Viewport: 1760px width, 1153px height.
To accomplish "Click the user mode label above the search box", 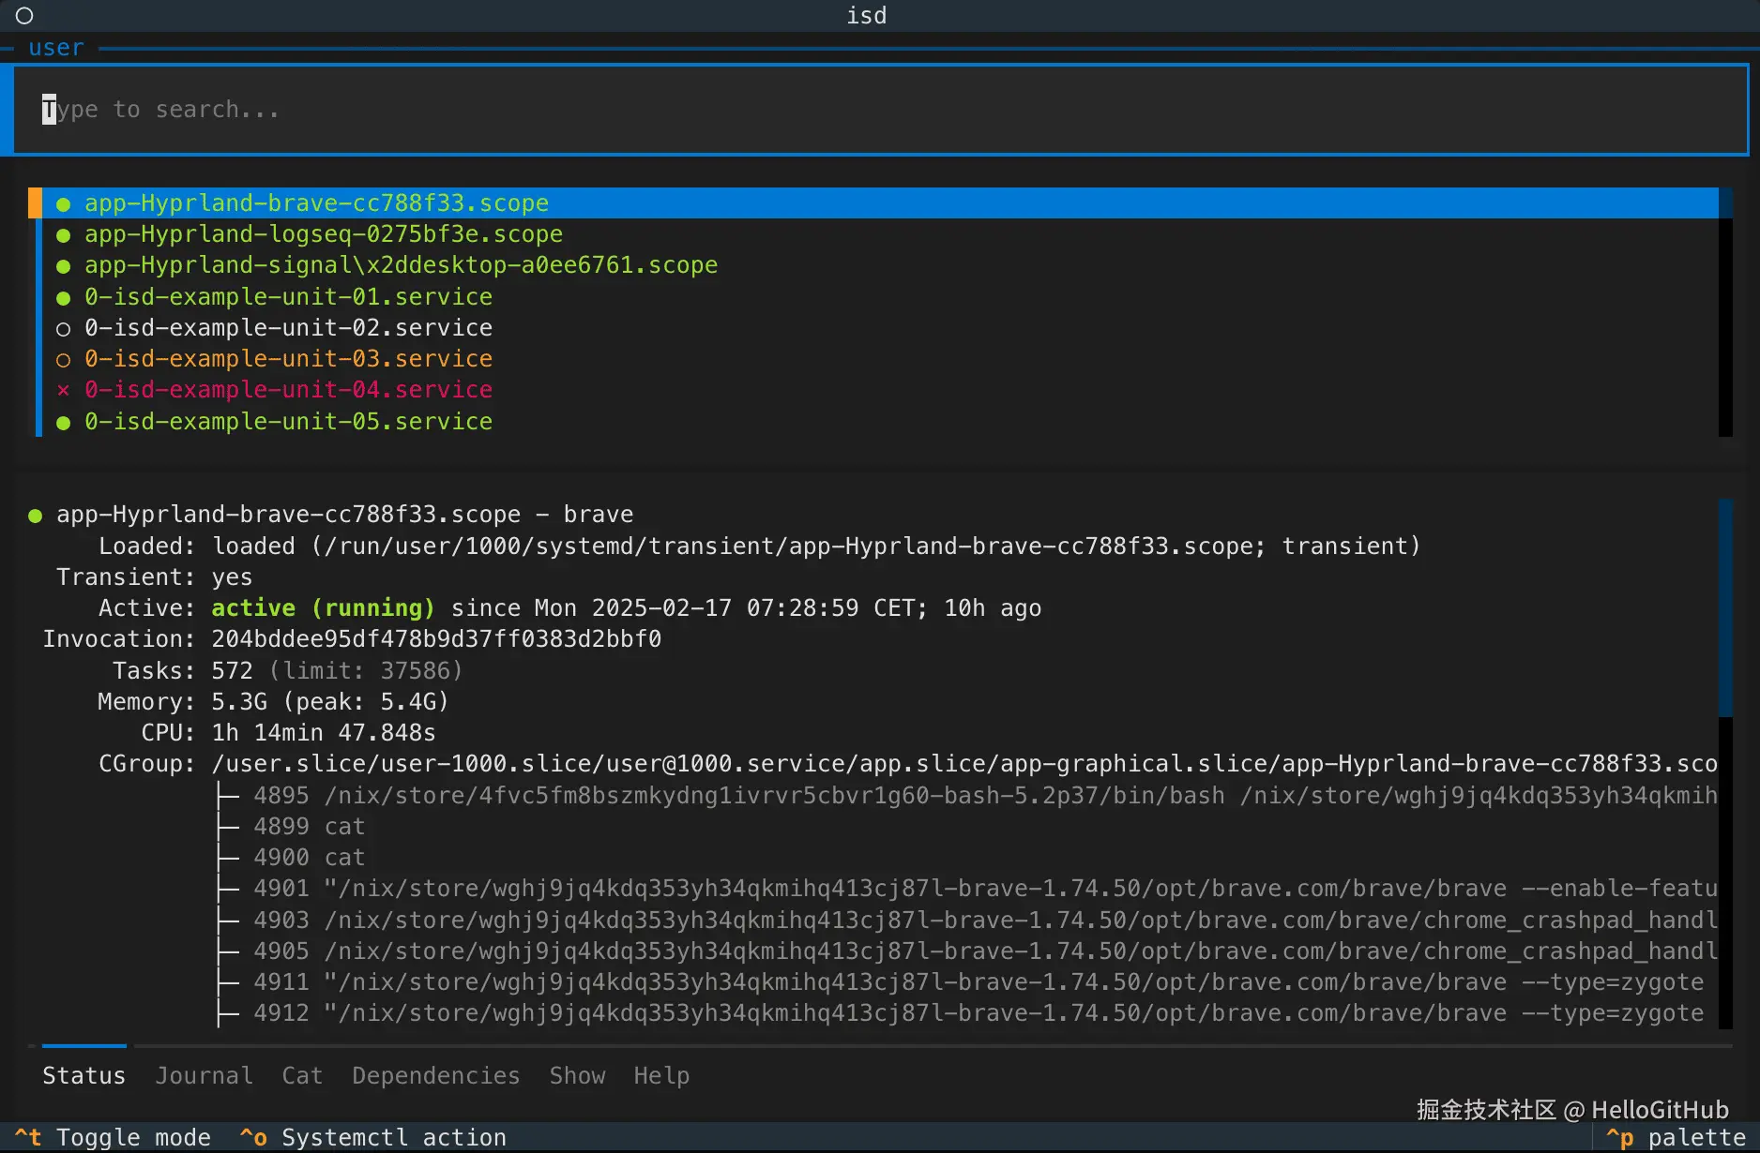I will point(56,48).
